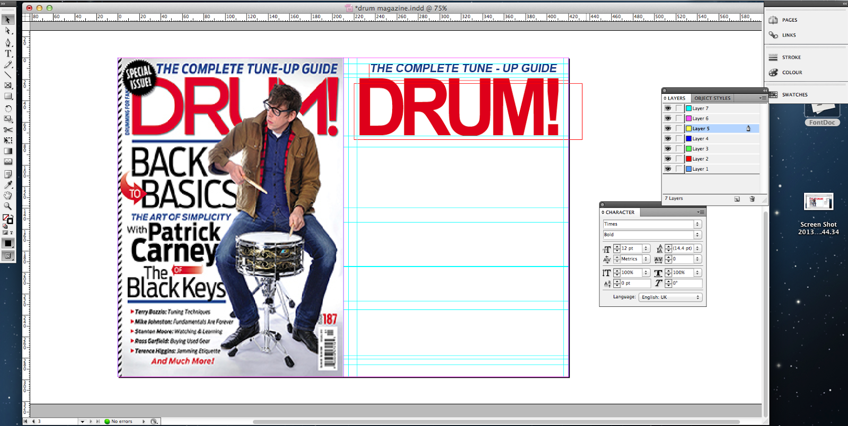Click the page number field in status bar
The width and height of the screenshot is (848, 426).
[x=57, y=422]
